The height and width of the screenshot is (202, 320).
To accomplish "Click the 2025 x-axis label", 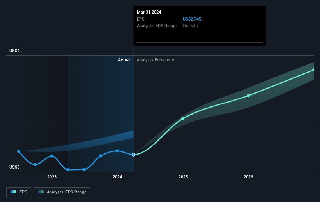I will point(183,177).
